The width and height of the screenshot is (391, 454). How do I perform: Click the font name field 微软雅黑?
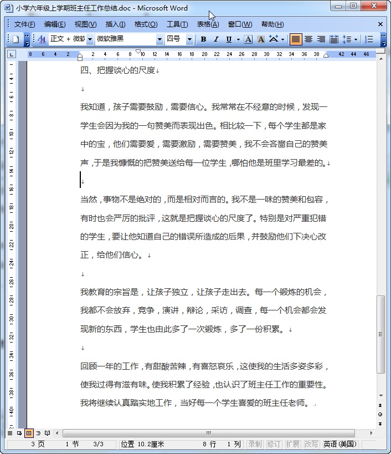pyautogui.click(x=126, y=39)
